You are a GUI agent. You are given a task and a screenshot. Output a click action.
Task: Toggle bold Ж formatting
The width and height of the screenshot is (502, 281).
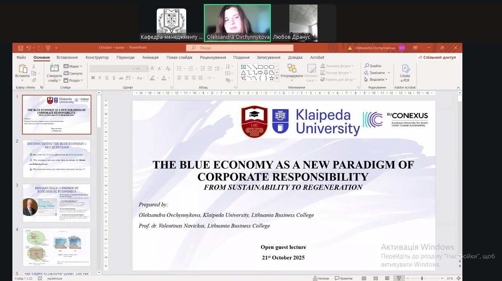pos(93,78)
